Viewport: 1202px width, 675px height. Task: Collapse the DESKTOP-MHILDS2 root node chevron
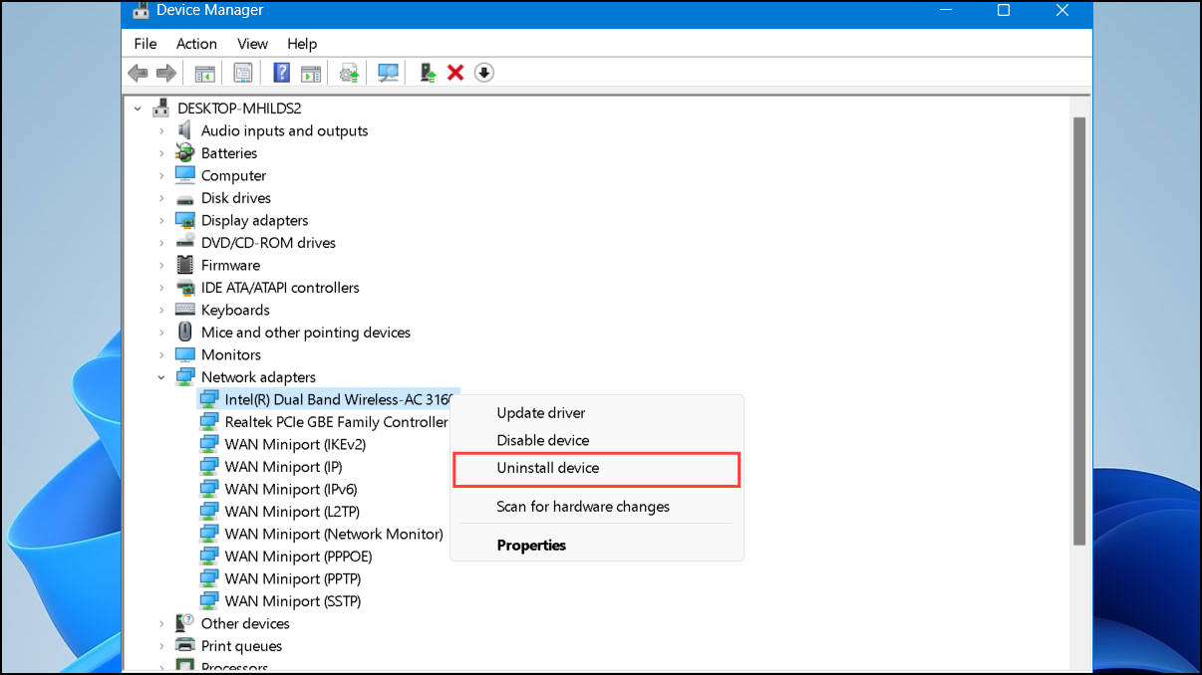click(x=138, y=109)
